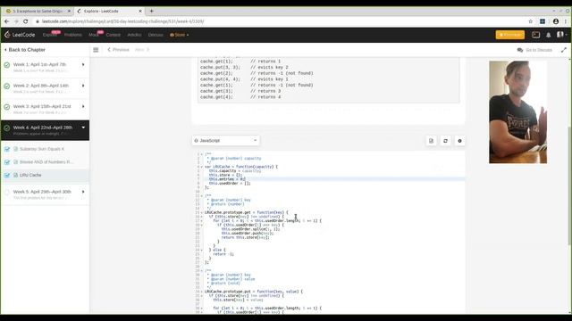Click the editor notes page icon

(x=431, y=141)
